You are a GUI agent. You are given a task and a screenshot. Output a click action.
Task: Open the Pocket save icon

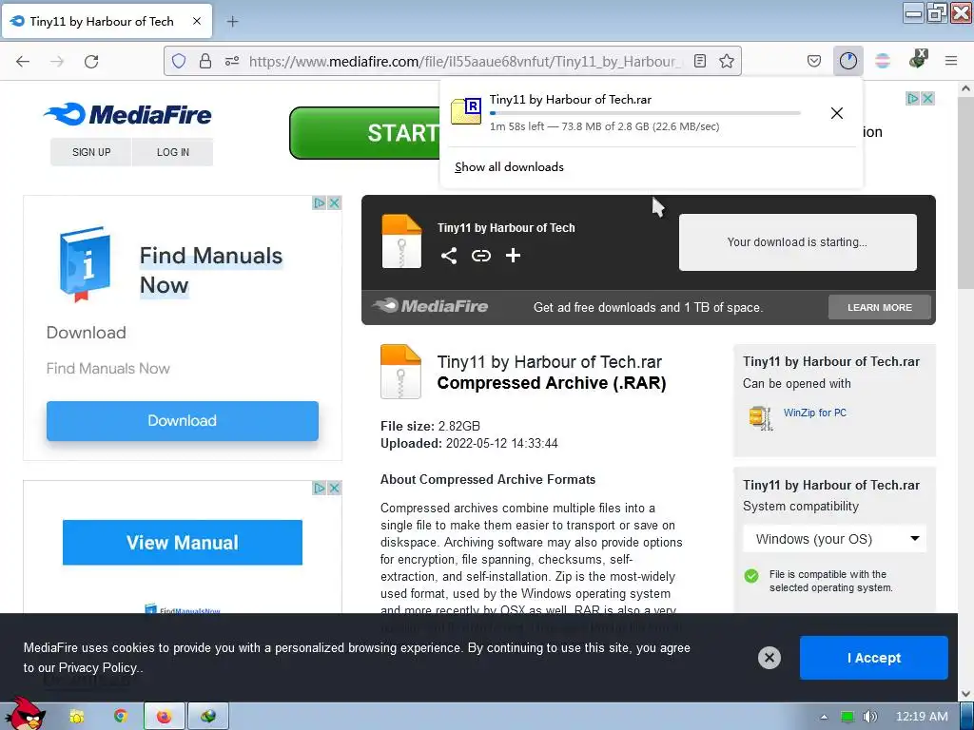(814, 61)
